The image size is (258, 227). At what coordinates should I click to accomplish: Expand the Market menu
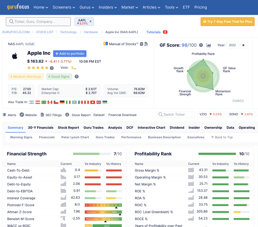tap(130, 7)
